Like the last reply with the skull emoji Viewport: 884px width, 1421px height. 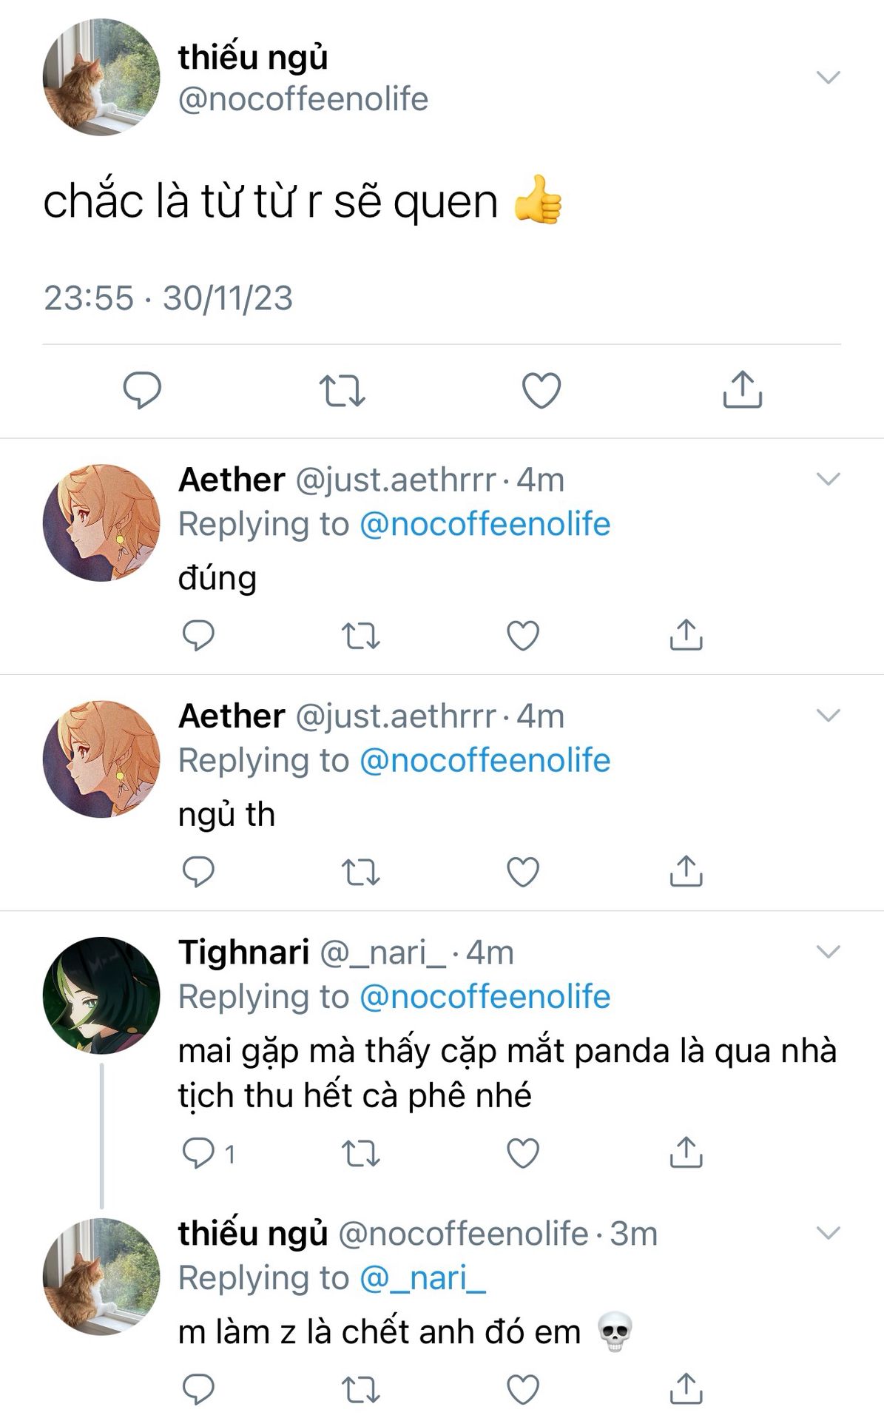[x=523, y=1389]
